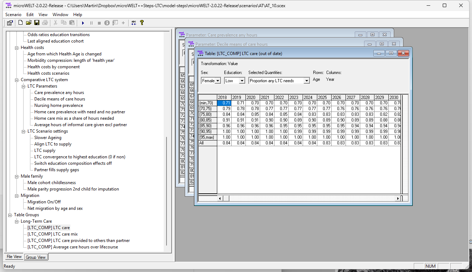472x272 pixels.
Task: Open the Sex dropdown showing Female
Action: click(218, 81)
